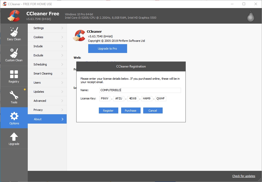The width and height of the screenshot is (262, 182).
Task: Open the Check for updates link
Action: [x=243, y=176]
